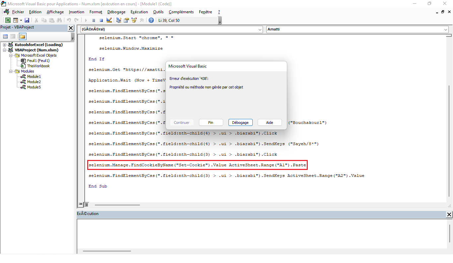Open the procedure dropdown showing Amatti
The height and width of the screenshot is (263, 453).
coord(446,29)
